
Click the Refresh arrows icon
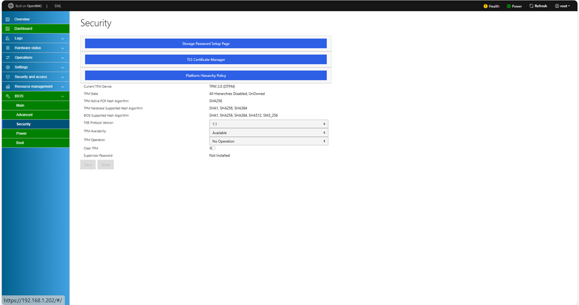point(532,6)
